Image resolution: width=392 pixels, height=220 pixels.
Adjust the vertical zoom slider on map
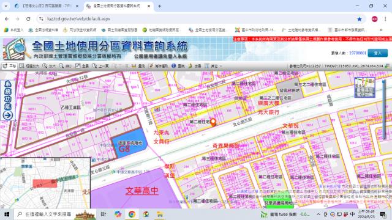(x=384, y=109)
